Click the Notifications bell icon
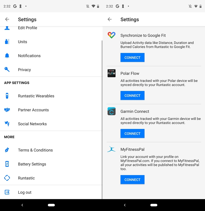Viewport: 205px width, 211px height. click(x=7, y=56)
